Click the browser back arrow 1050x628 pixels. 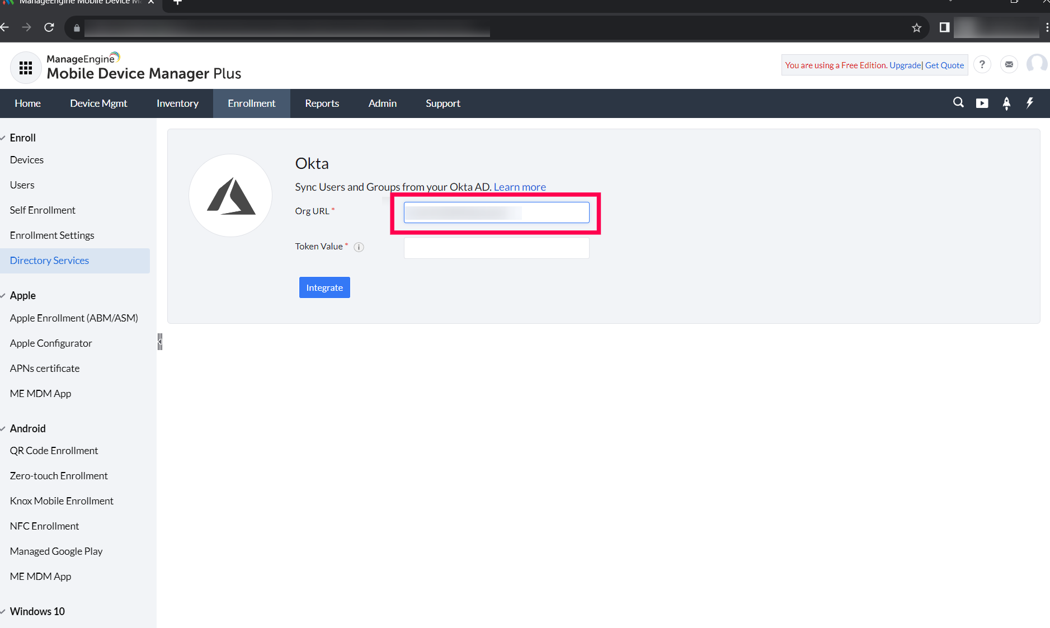point(5,27)
